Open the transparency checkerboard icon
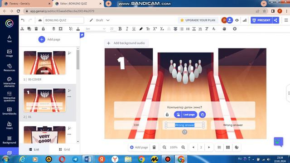The height and width of the screenshot is (163, 290). 71,29
